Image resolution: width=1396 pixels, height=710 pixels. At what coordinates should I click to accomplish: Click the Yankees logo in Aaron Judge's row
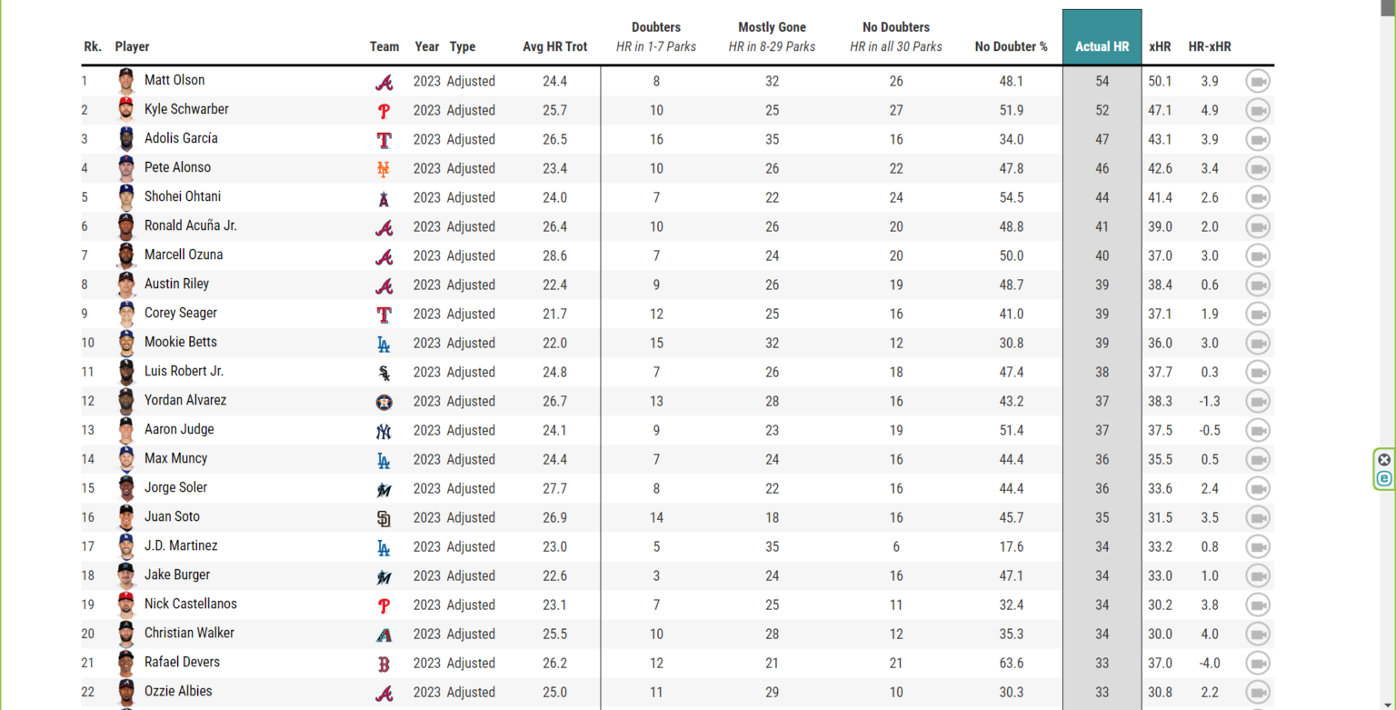[x=384, y=431]
